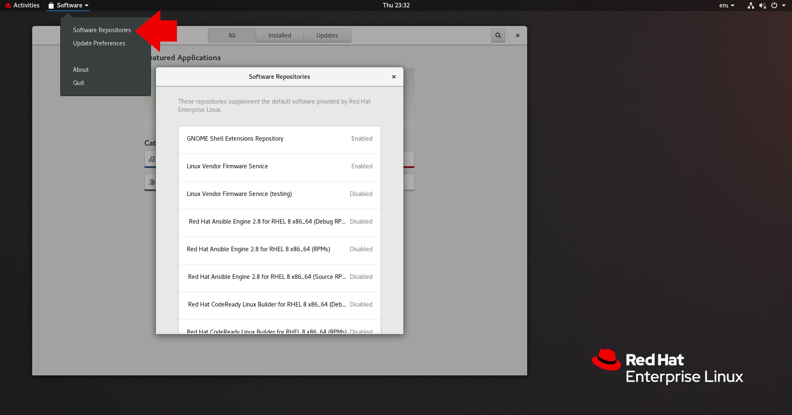Open Software Repositories from the menu
Screen dimensions: 792x415
[x=101, y=30]
